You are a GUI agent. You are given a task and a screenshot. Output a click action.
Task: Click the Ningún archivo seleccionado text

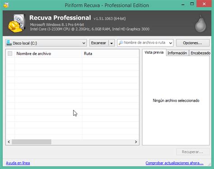tap(176, 100)
